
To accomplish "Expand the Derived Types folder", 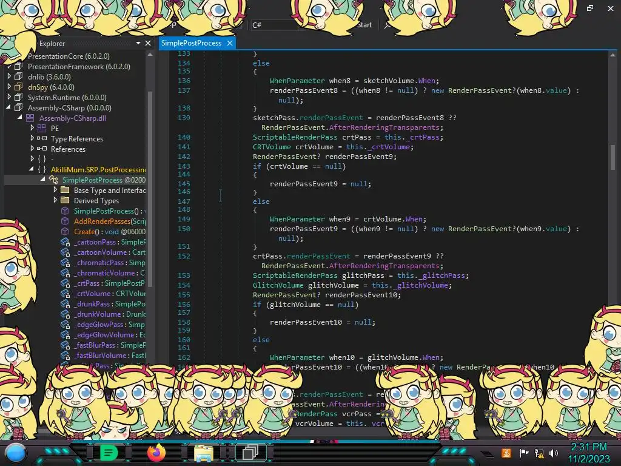I will click(55, 200).
